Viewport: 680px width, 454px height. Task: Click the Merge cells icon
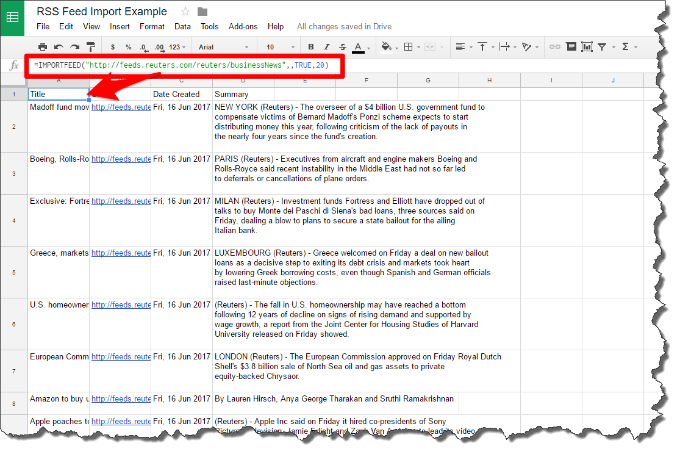430,47
